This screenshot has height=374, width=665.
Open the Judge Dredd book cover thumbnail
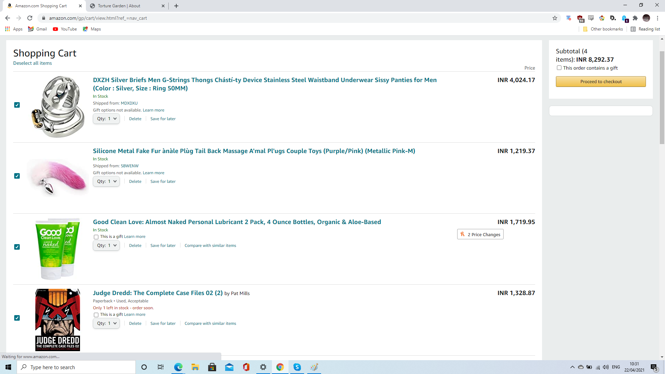[x=57, y=320]
